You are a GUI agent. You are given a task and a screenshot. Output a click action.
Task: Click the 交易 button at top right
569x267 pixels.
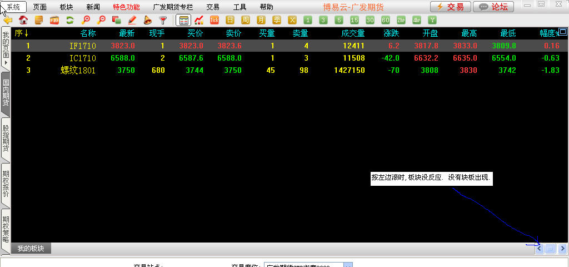[451, 7]
